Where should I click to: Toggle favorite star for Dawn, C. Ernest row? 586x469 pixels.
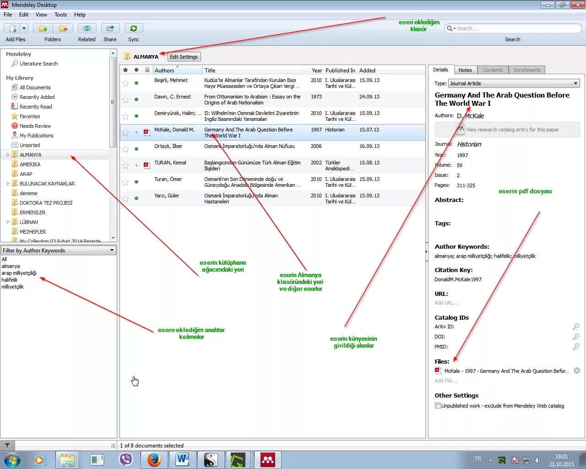125,99
